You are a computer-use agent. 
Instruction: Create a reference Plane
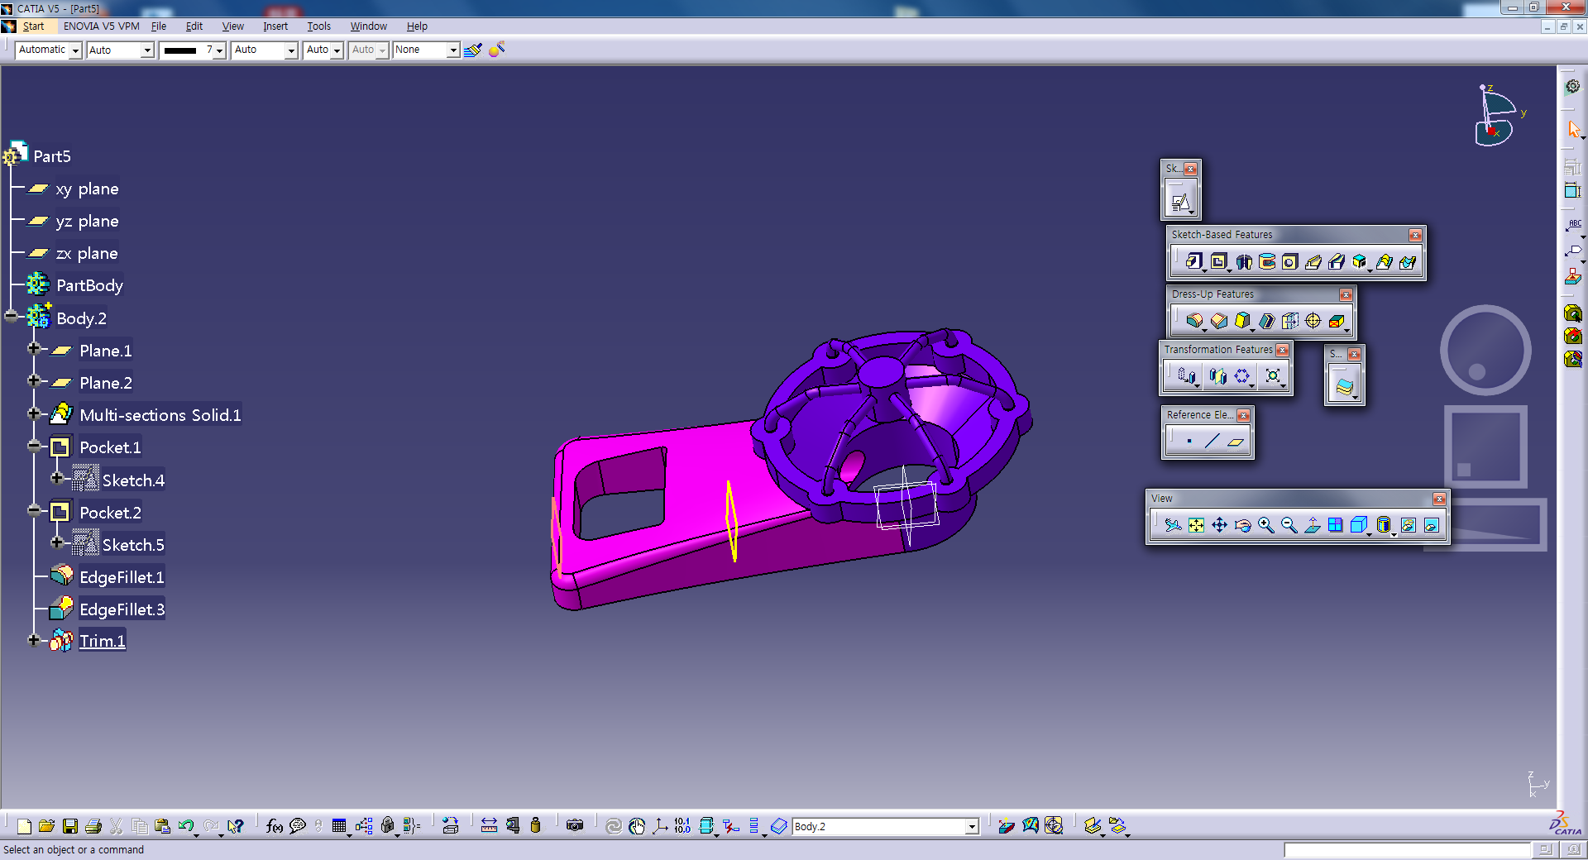[x=1235, y=441]
